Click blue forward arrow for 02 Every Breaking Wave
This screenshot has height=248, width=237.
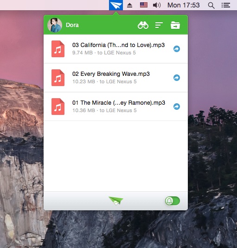point(177,78)
